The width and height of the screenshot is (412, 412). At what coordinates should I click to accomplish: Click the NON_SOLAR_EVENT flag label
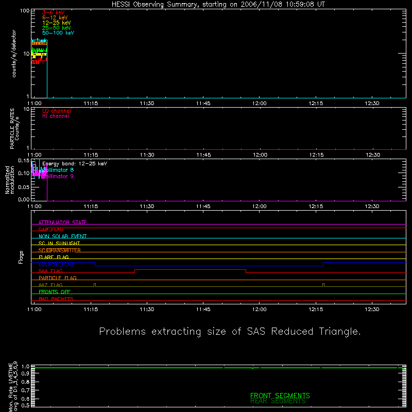click(x=62, y=236)
